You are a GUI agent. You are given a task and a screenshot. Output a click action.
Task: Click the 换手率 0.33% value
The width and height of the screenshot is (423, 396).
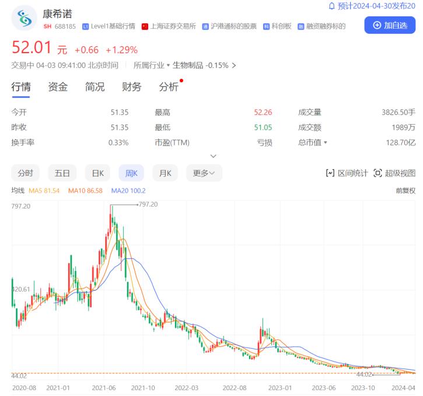[x=118, y=143]
